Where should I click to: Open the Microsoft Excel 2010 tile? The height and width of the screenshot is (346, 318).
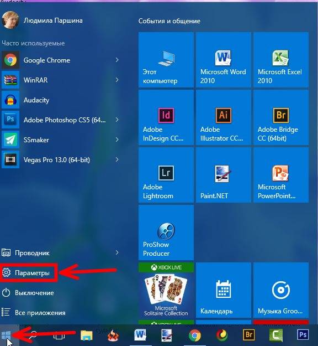[281, 60]
